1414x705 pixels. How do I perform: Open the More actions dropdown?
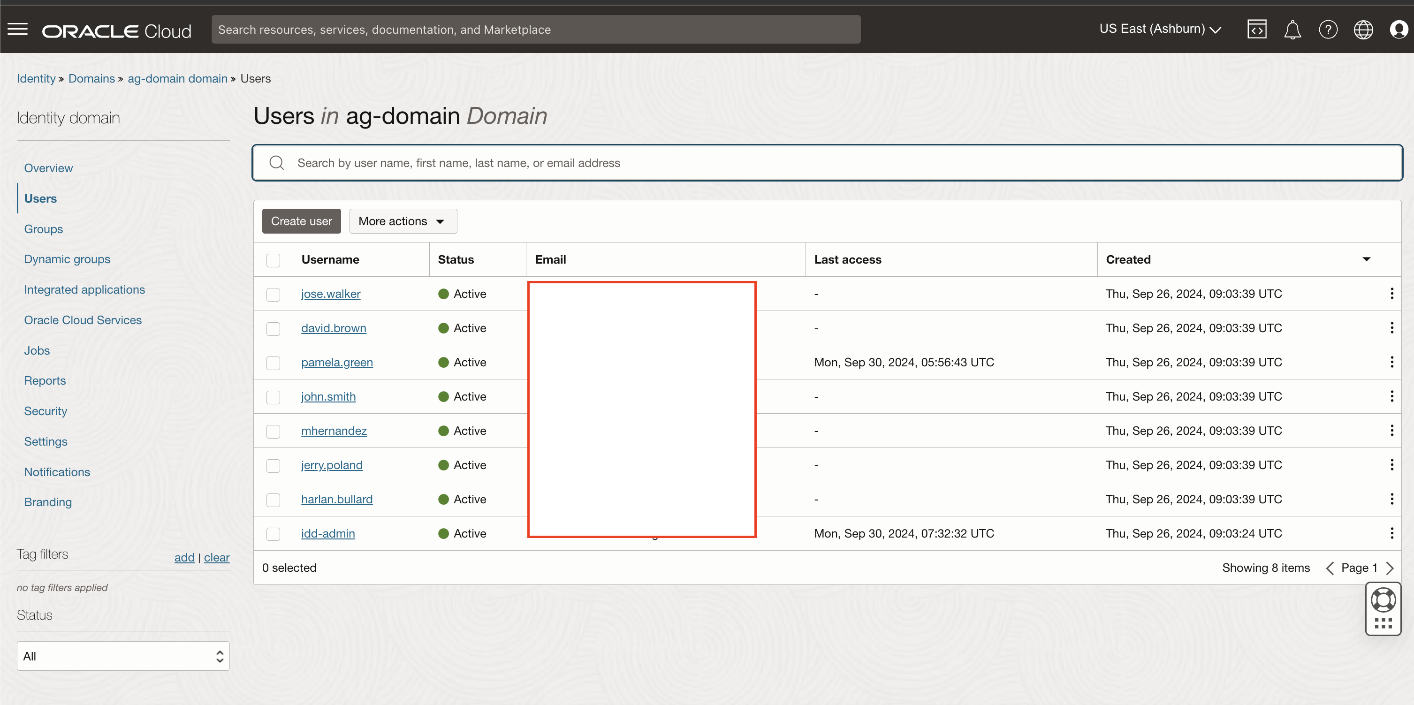click(x=403, y=221)
